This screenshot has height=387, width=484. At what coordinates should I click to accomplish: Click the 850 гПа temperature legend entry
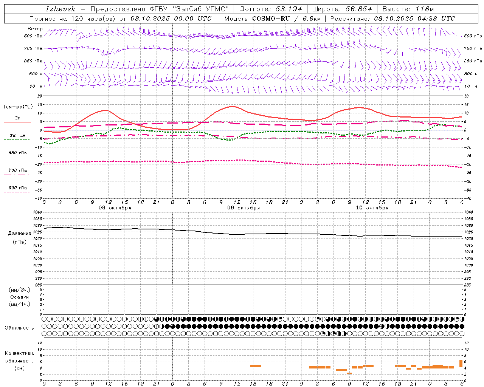click(18, 153)
